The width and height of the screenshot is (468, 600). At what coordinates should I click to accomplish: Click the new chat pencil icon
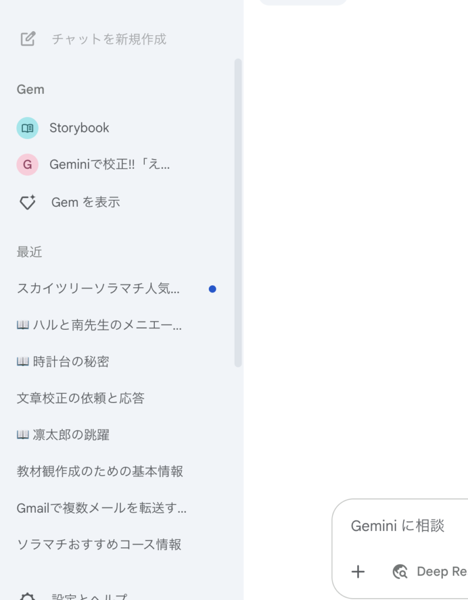(x=28, y=39)
